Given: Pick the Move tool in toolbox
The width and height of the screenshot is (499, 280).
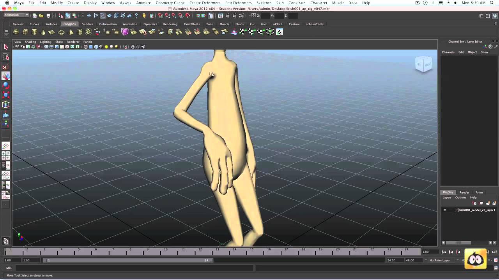Looking at the screenshot, I should [6, 76].
